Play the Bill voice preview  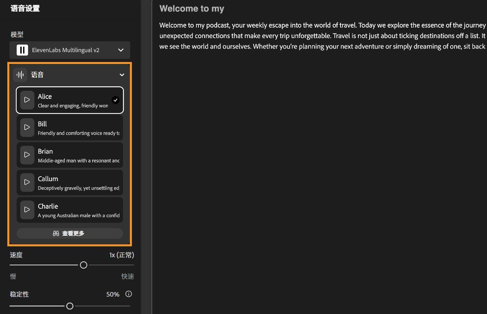(27, 127)
